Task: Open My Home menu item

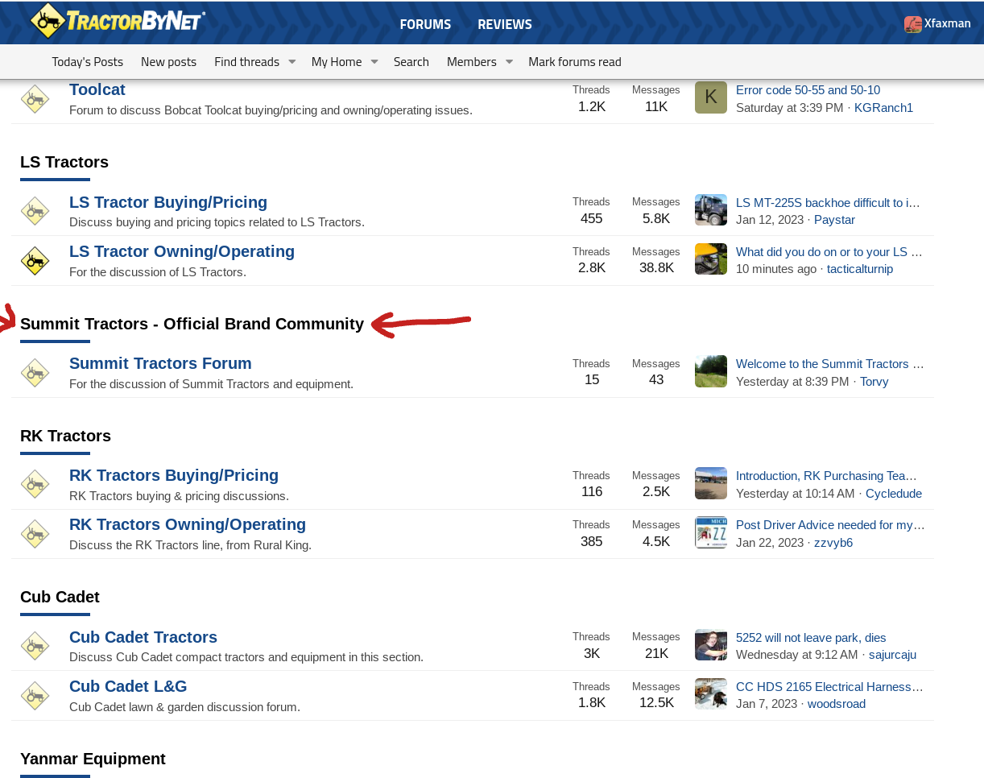Action: coord(337,62)
